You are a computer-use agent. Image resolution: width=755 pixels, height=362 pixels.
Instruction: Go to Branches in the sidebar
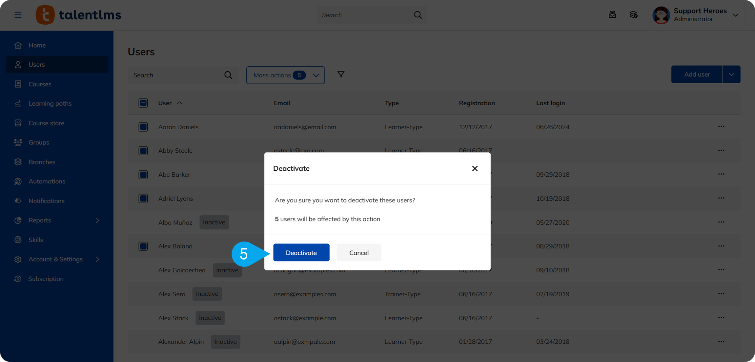coord(42,162)
